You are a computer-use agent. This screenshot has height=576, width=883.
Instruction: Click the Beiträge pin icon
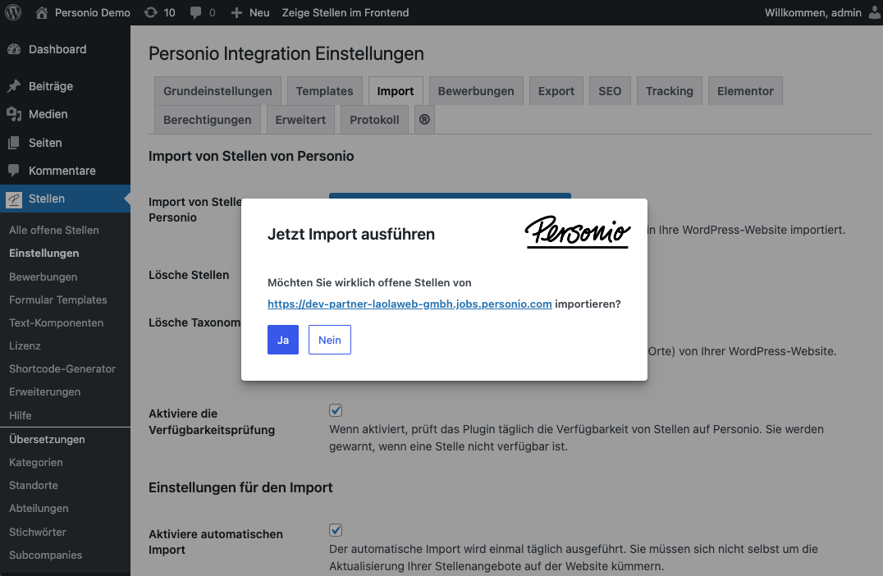click(x=14, y=86)
